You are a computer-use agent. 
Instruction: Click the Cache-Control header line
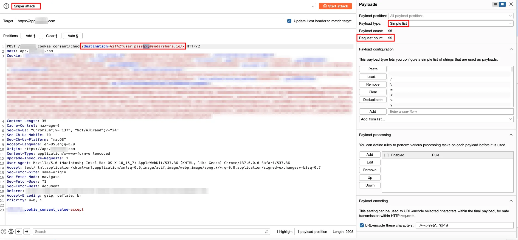[33, 125]
